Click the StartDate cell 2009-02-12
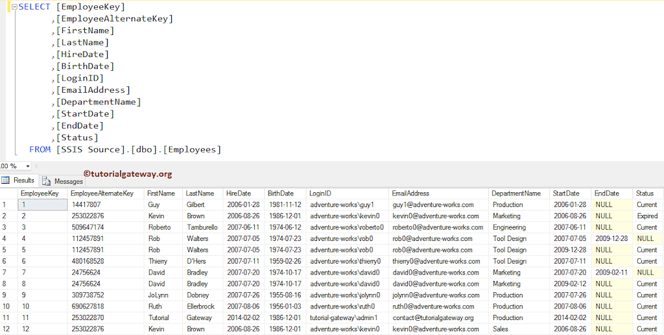The image size is (664, 335). pos(571,284)
